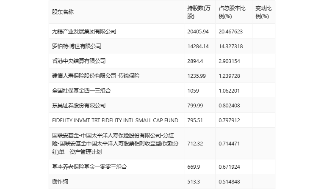Click holding value 2894.4
Viewport: 324px width, 189px height.
195,61
